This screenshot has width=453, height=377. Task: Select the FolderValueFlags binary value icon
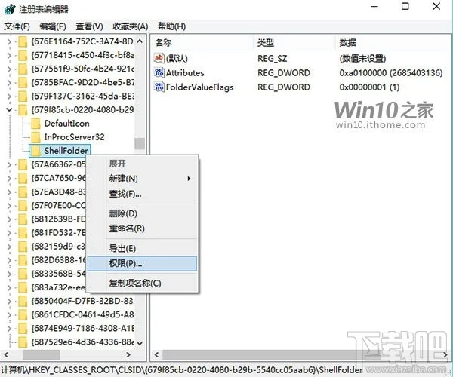159,87
